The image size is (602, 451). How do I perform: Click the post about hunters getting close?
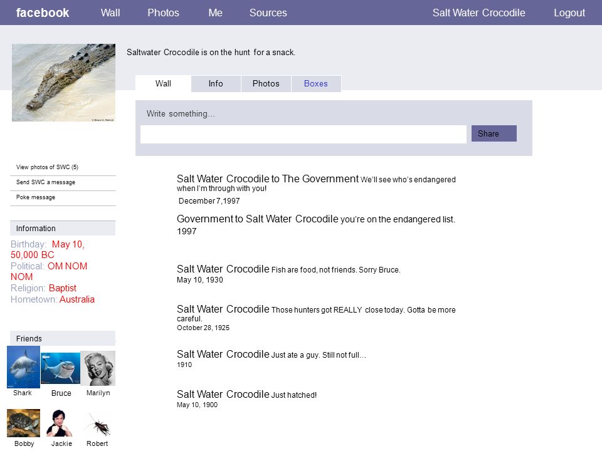pyautogui.click(x=316, y=313)
